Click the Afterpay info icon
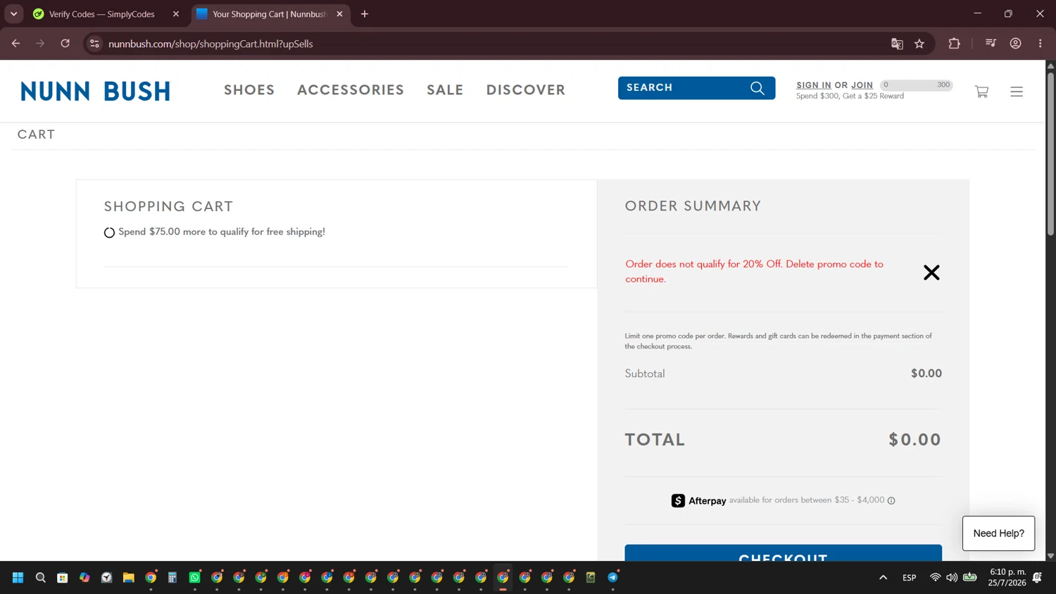Screen dimensions: 1056x594 coord(891,500)
